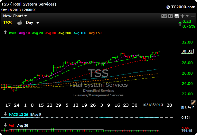This screenshot has width=197, height=135.
Task: Click the 0.23 net change value
Action: (187, 21)
